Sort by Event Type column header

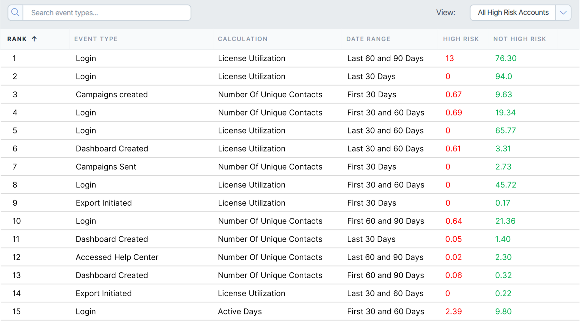(x=96, y=39)
